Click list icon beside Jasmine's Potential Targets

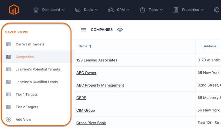(8, 69)
